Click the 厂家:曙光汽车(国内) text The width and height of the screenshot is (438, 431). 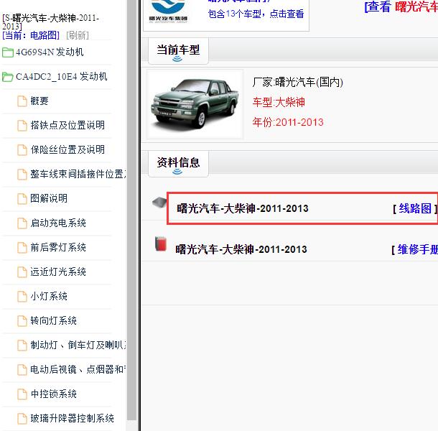(297, 82)
